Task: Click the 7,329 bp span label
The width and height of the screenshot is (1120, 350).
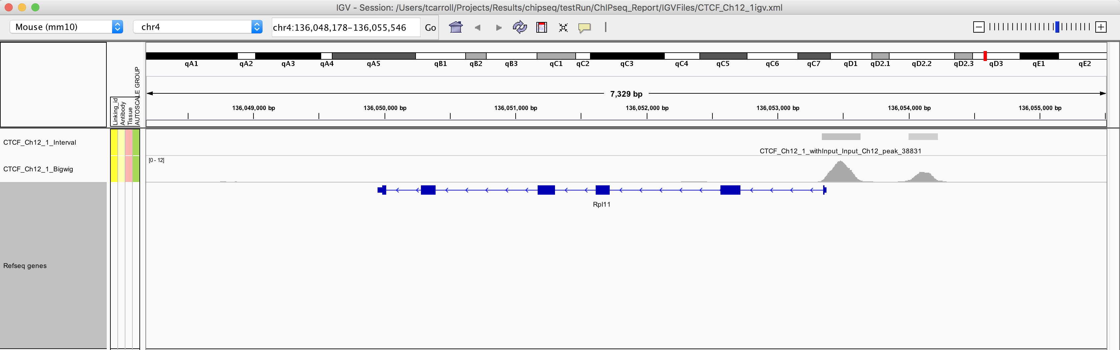Action: (x=626, y=94)
